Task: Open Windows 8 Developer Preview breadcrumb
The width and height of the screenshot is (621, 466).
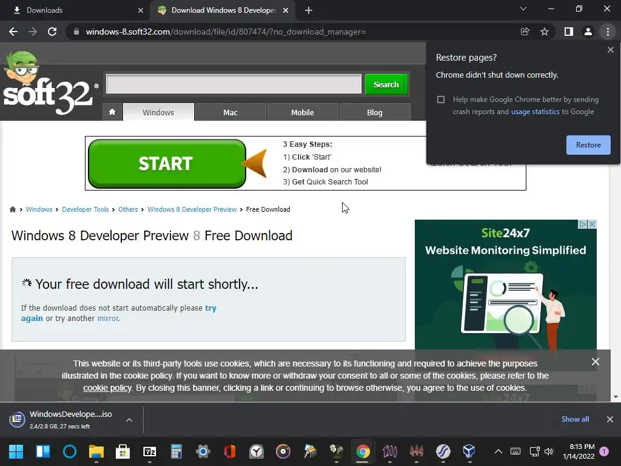Action: pos(192,209)
